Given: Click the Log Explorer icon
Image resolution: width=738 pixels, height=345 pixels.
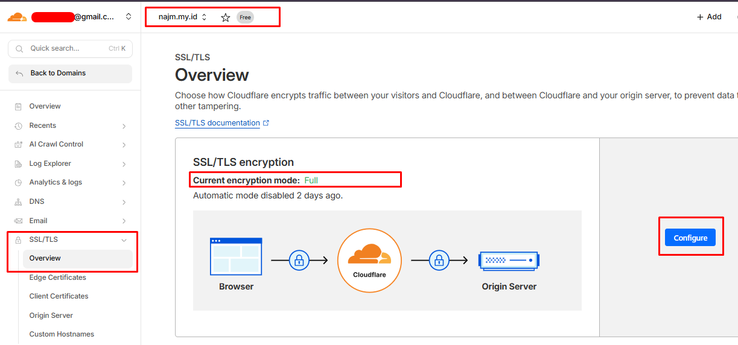Looking at the screenshot, I should pyautogui.click(x=18, y=164).
